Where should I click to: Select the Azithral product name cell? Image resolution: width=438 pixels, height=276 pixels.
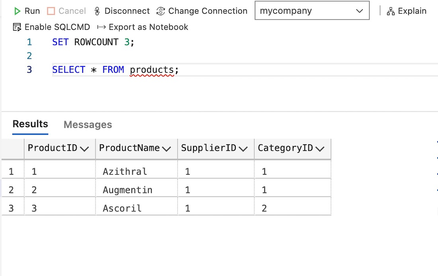click(125, 171)
